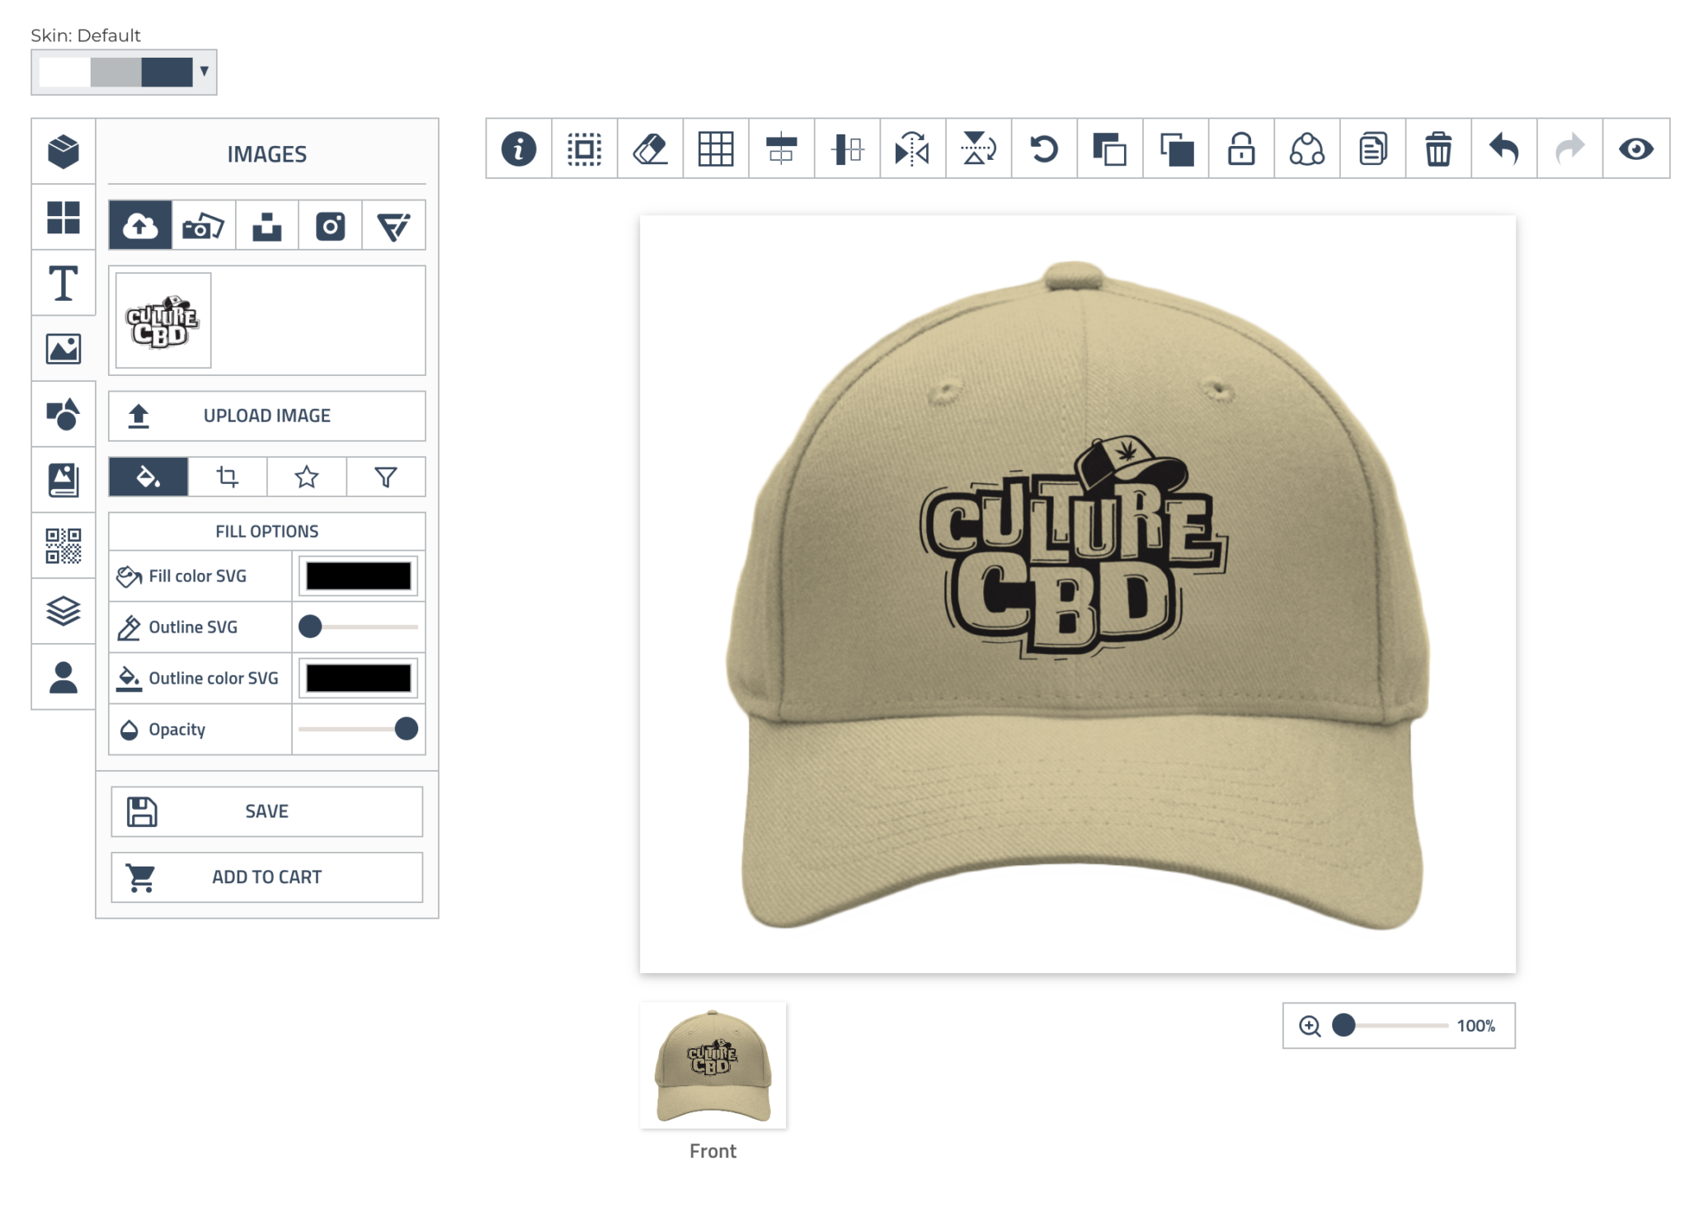Image resolution: width=1689 pixels, height=1222 pixels.
Task: Switch to the filter options tab
Action: coord(385,477)
